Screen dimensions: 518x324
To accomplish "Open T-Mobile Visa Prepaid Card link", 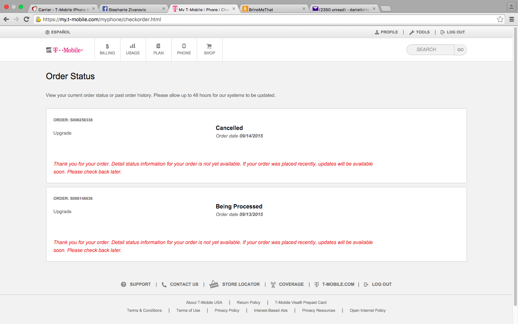I will [x=301, y=302].
